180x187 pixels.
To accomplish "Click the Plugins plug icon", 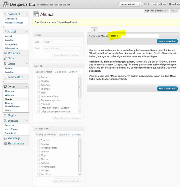I will click(5, 115).
